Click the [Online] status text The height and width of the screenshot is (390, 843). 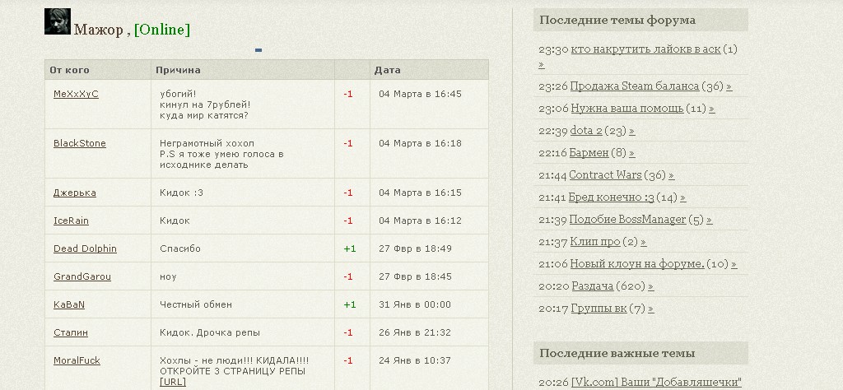[x=162, y=30]
